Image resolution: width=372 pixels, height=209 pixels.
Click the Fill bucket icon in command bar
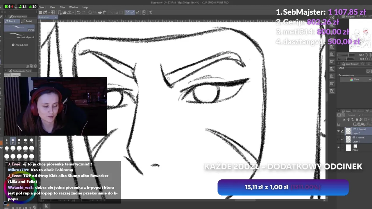(100, 12)
